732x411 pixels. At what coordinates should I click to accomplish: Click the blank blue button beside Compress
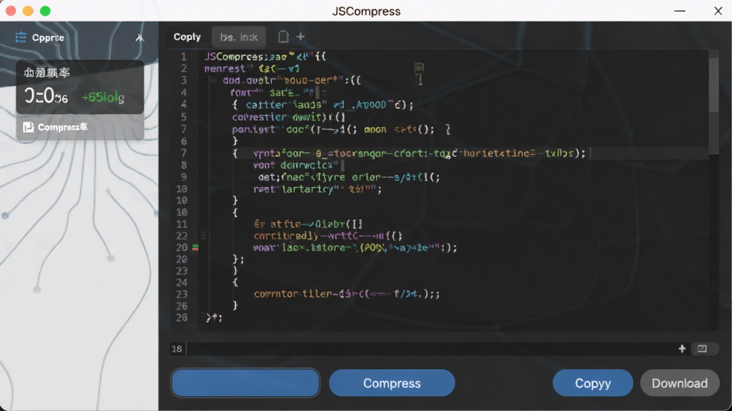(245, 383)
